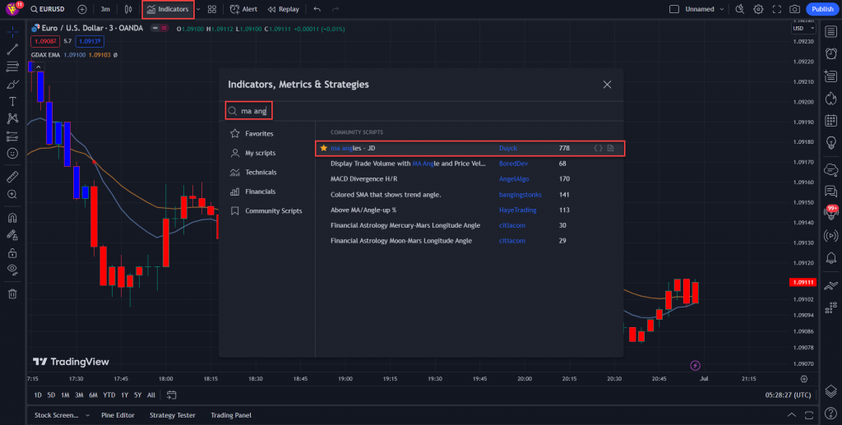Screen dimensions: 842x425
Task: Open the USD currency dropdown
Action: 804,29
